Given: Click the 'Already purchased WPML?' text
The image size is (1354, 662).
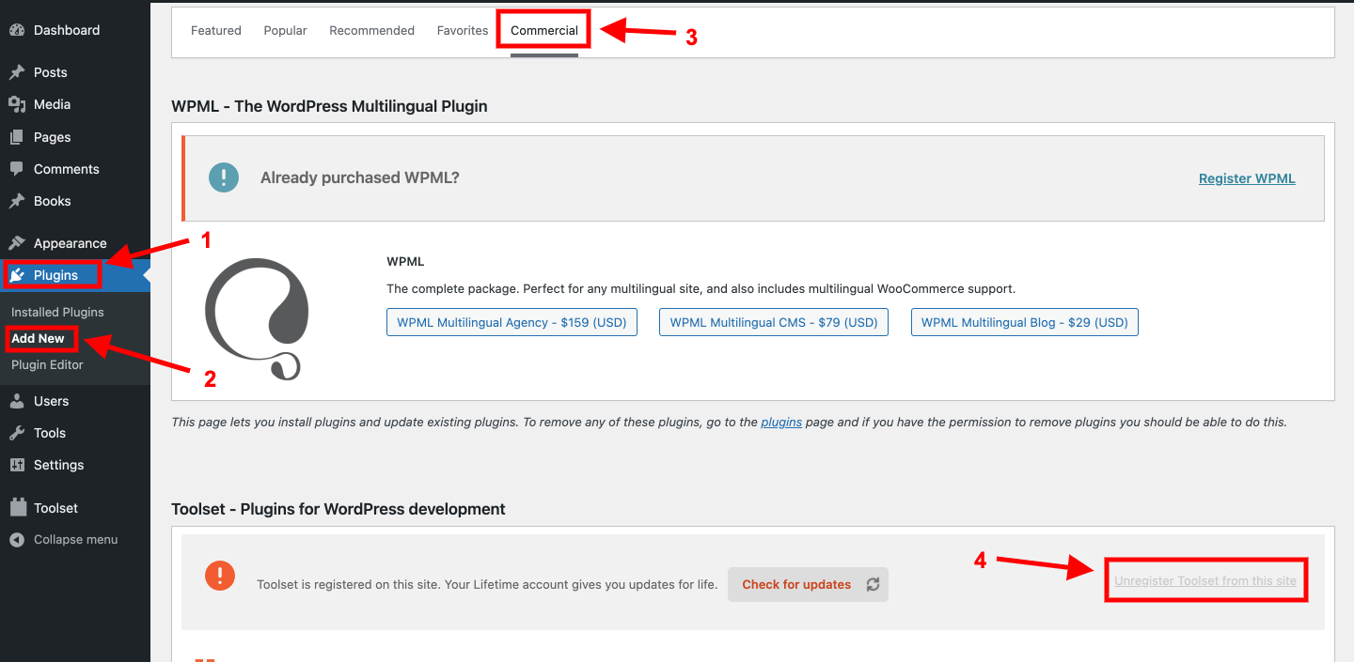Looking at the screenshot, I should (360, 177).
